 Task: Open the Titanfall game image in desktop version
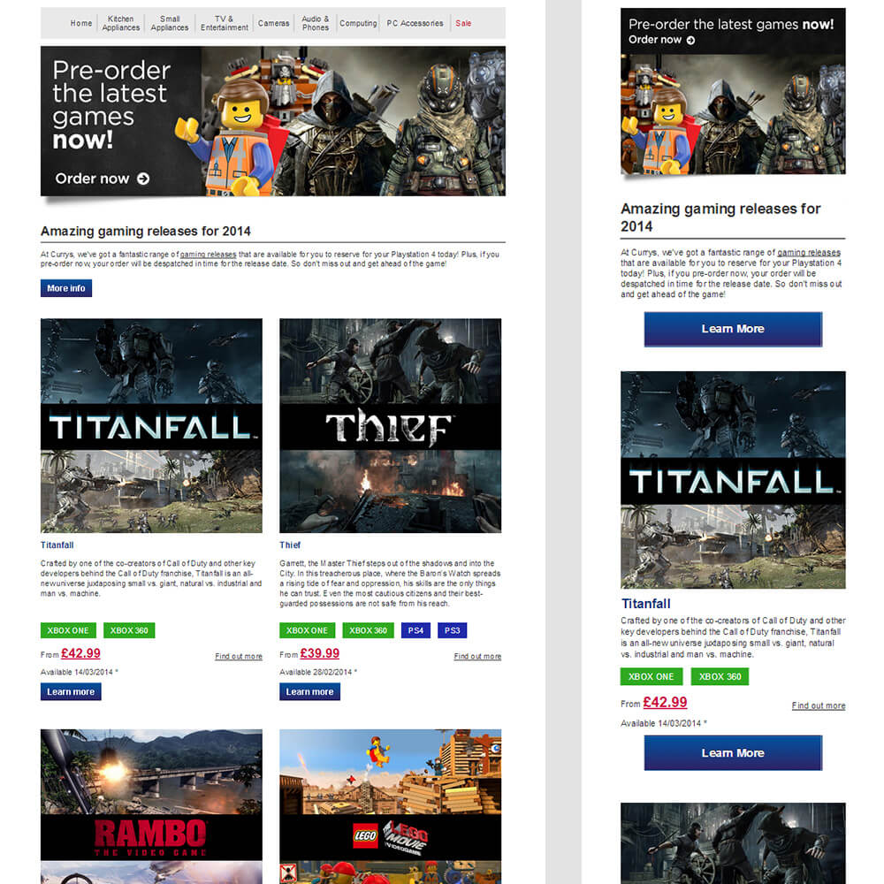coord(151,426)
